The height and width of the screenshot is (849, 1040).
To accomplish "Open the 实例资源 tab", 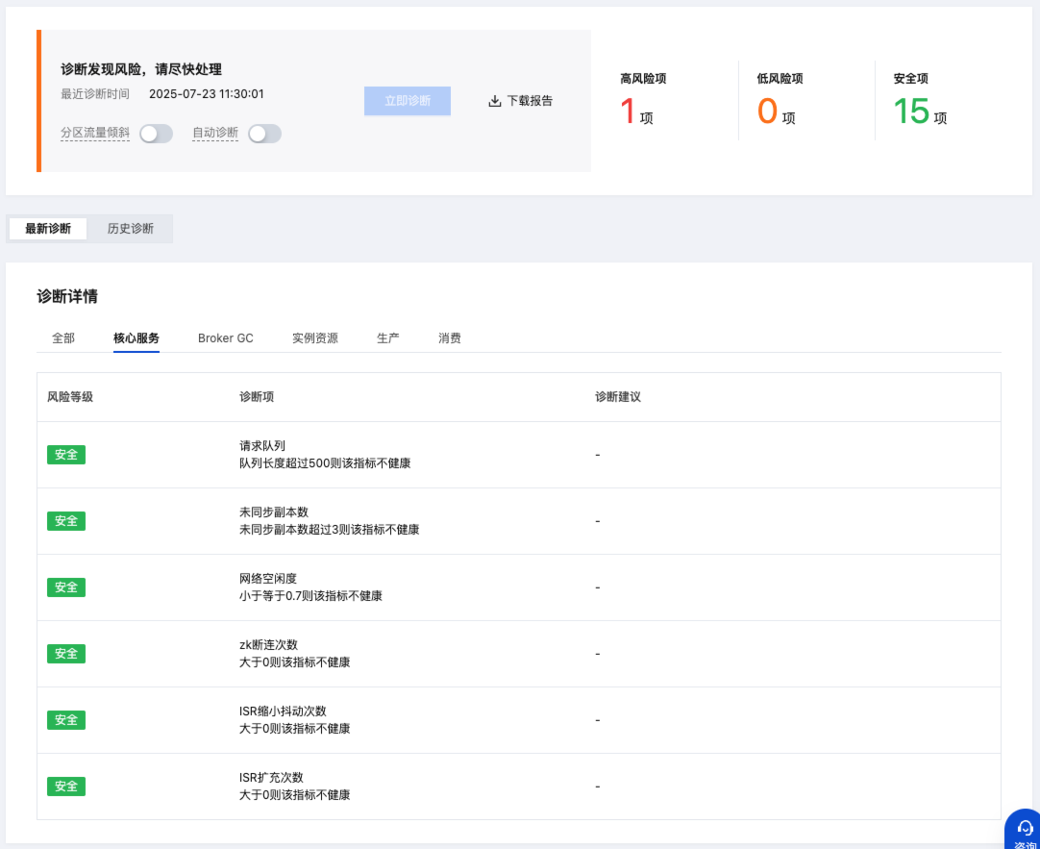I will coord(315,338).
